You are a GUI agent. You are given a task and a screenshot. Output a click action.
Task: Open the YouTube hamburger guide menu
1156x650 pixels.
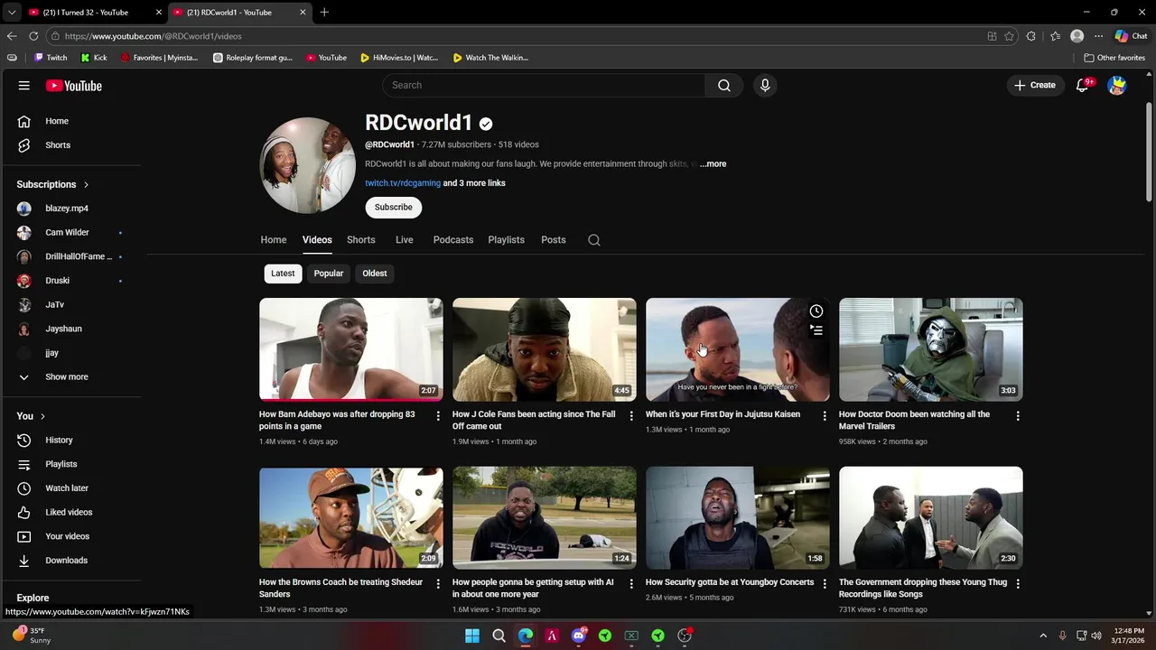coord(24,86)
